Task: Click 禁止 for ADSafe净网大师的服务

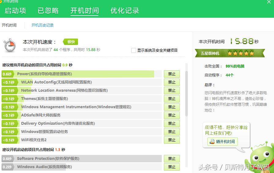Action: [172, 115]
